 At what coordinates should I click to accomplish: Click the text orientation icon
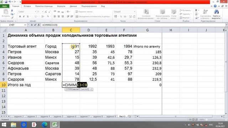coord(68,12)
